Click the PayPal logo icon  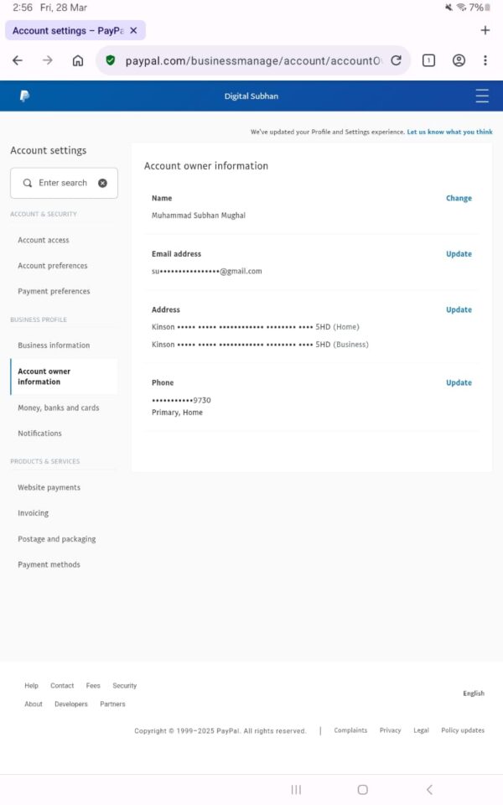coord(24,96)
